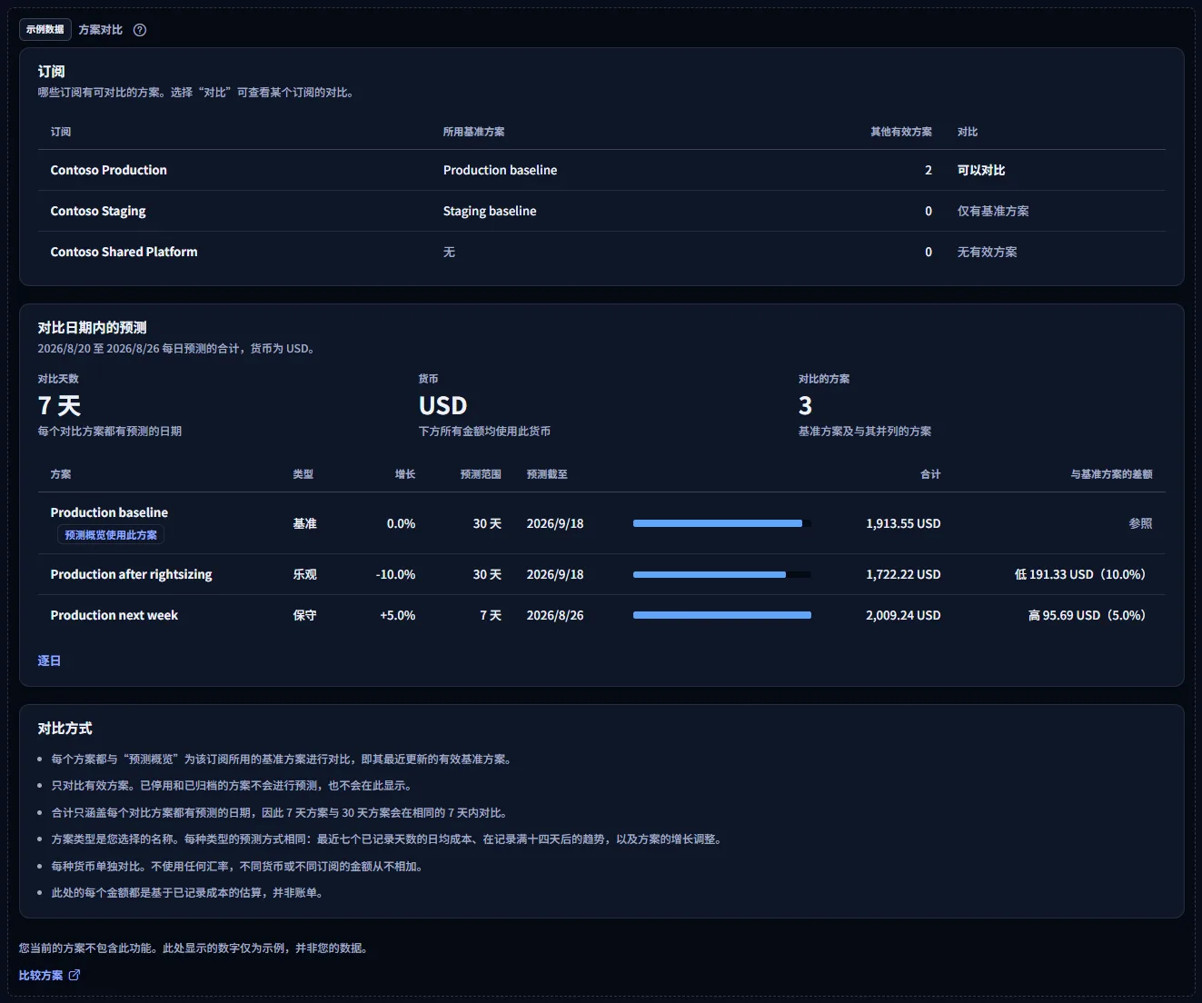Click the 其他有效方案 column header
This screenshot has width=1202, height=1003.
pyautogui.click(x=901, y=132)
